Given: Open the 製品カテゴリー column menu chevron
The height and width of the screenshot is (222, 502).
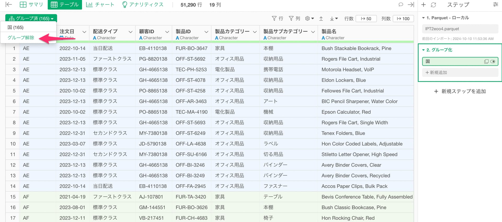Looking at the screenshot, I should coord(255,32).
